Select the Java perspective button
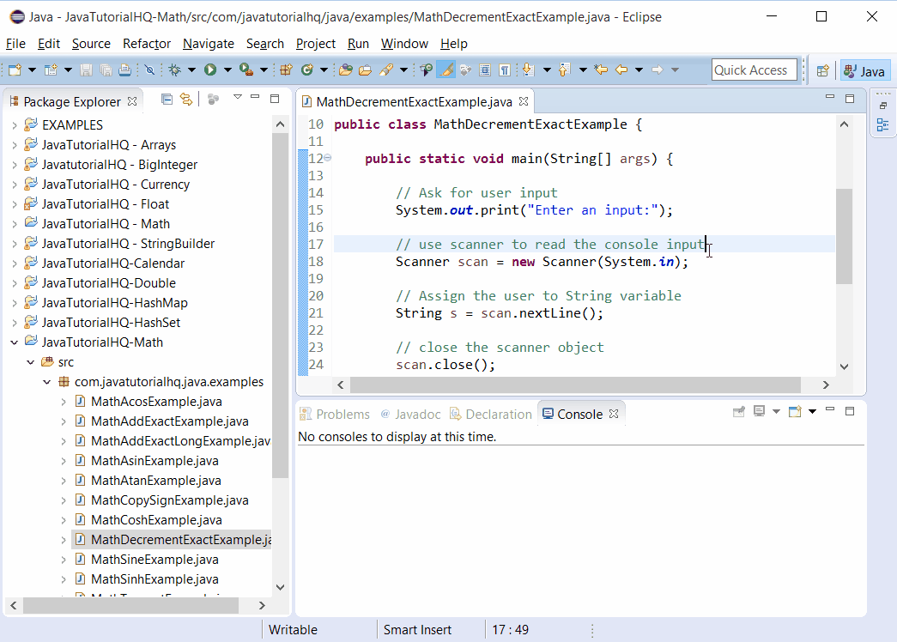Viewport: 897px width, 642px height. pos(865,71)
